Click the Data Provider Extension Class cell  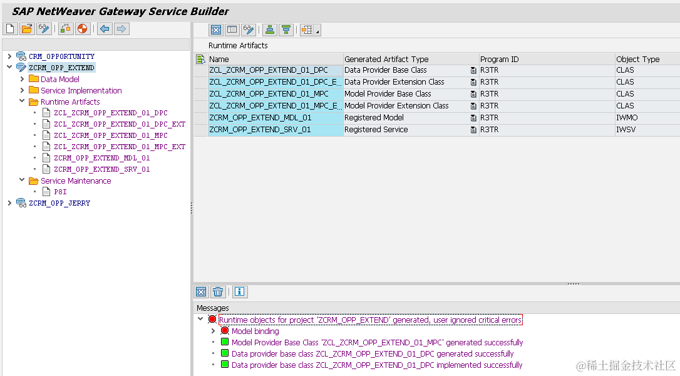coord(411,82)
